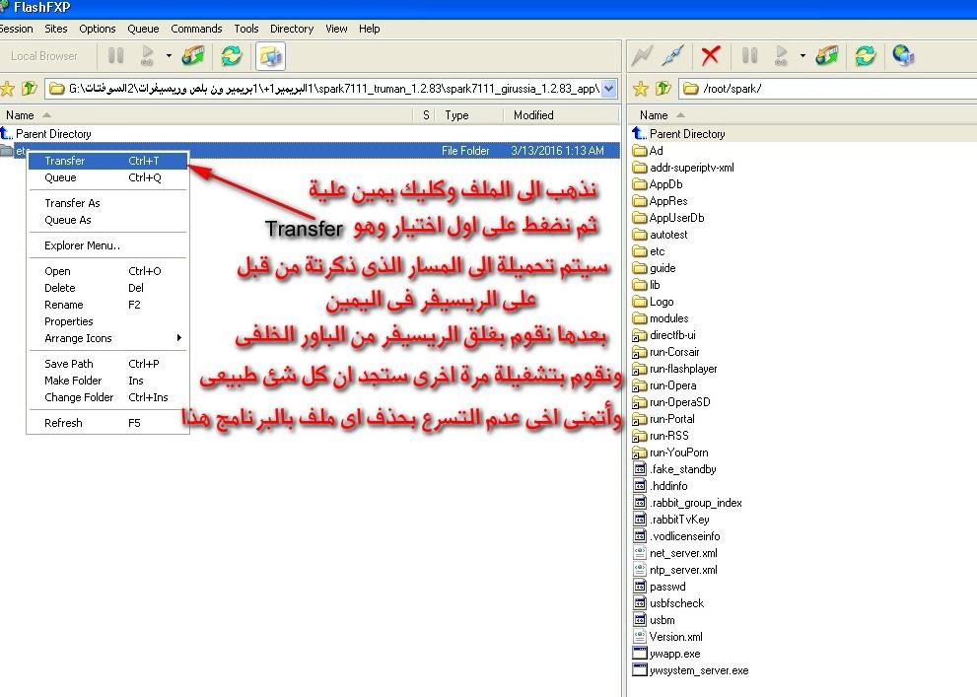977x697 pixels.
Task: Click right pane Refresh icon
Action: pos(865,56)
